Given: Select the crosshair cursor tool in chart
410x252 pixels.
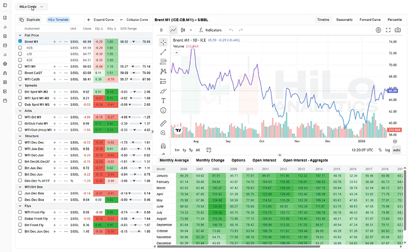Looking at the screenshot, I should [x=163, y=42].
